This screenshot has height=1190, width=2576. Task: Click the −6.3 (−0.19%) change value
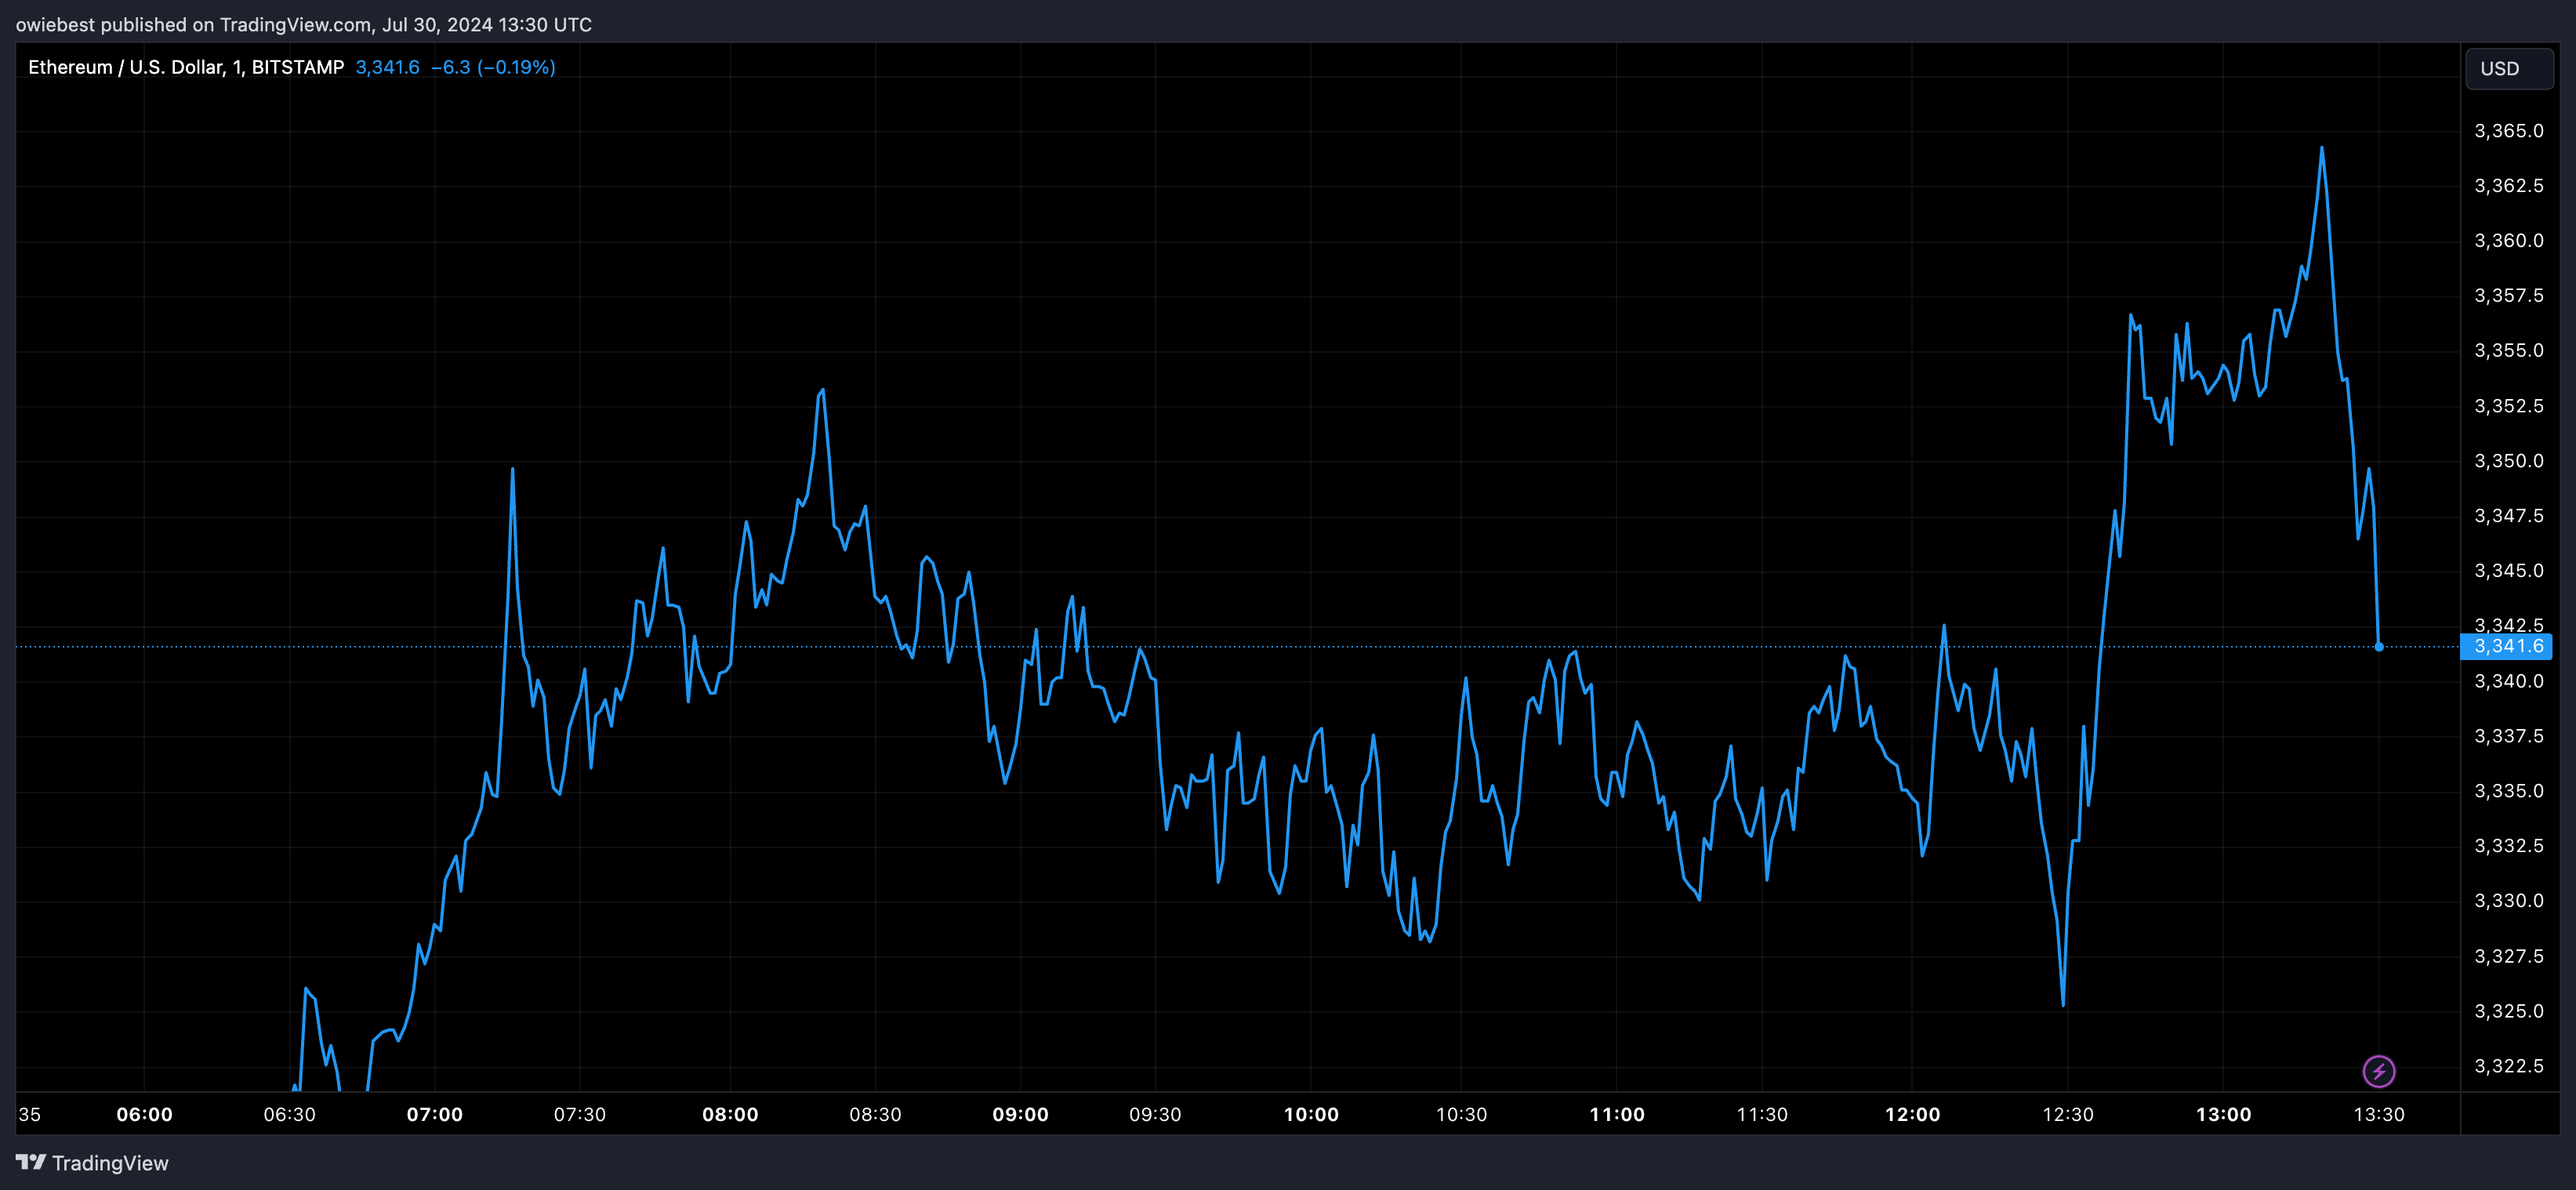click(x=493, y=67)
